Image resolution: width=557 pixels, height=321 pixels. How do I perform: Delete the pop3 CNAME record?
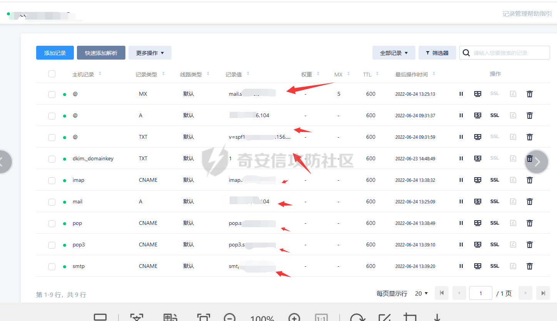coord(529,244)
